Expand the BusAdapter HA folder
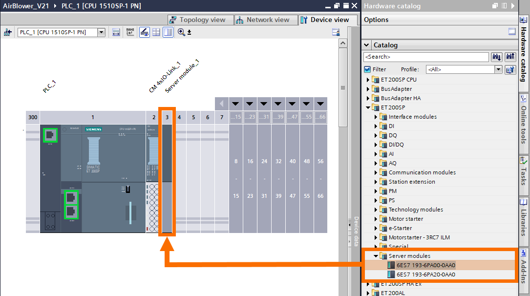Viewport: 530px width, 296px height. (368, 98)
